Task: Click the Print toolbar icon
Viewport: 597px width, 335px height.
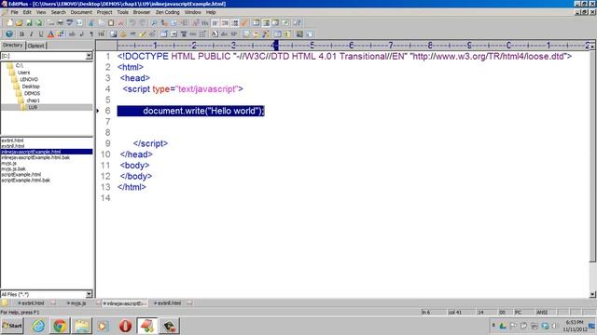Action: [x=60, y=23]
